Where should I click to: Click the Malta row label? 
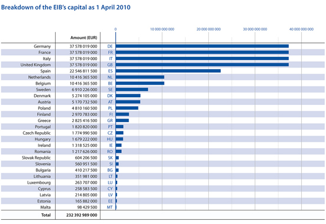(46, 207)
